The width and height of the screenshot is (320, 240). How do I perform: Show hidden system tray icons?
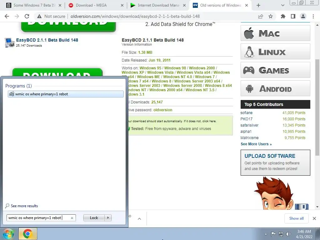click(266, 234)
